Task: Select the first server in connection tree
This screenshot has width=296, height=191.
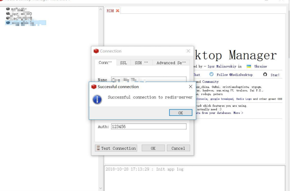Action: click(17, 9)
